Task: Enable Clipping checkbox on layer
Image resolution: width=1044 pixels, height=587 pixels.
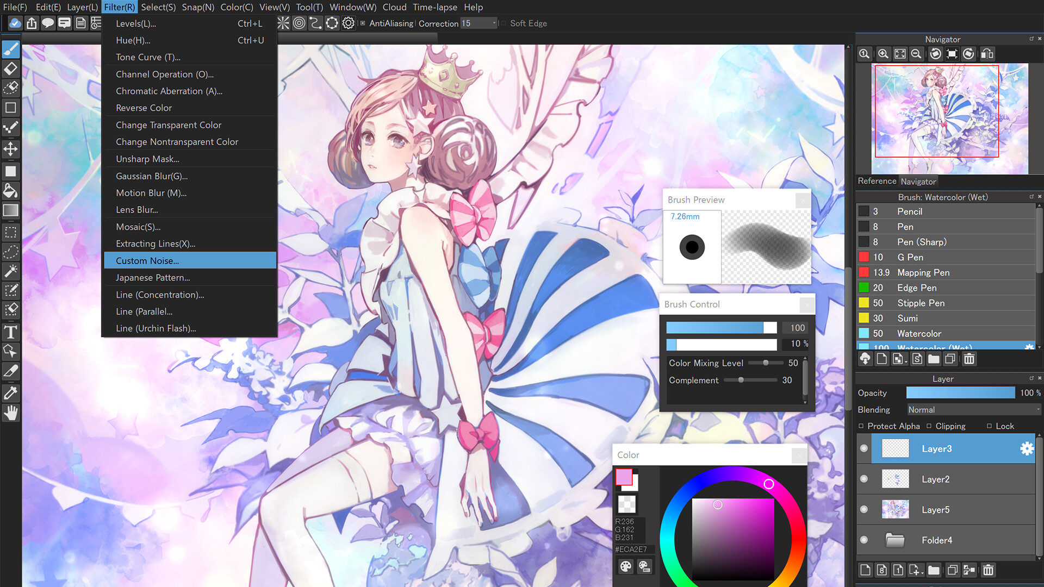Action: click(x=934, y=426)
